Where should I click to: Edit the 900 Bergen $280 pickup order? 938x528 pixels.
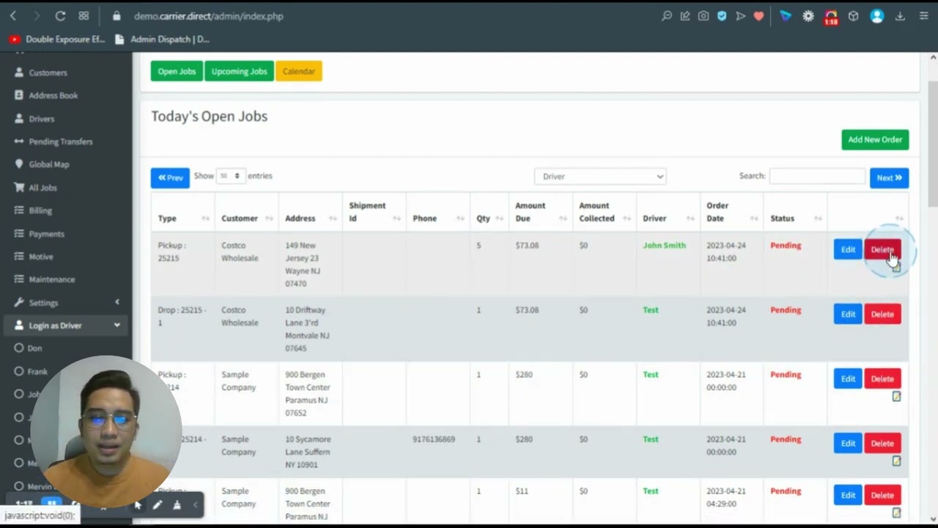(848, 378)
